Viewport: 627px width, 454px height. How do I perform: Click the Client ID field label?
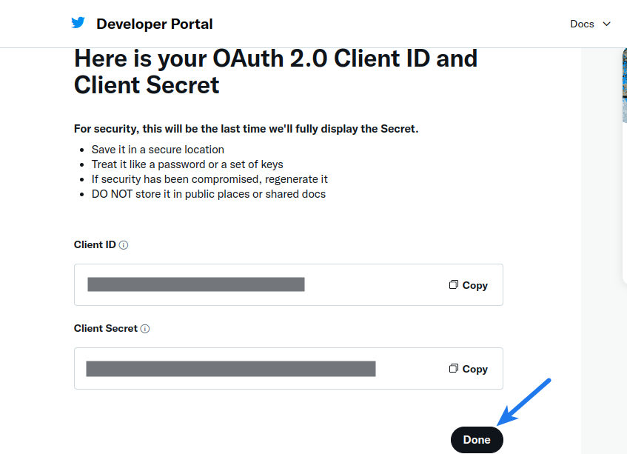95,244
